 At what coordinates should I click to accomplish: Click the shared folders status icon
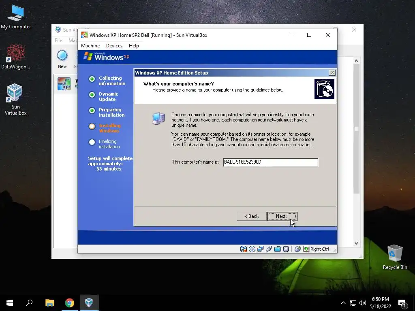277,249
